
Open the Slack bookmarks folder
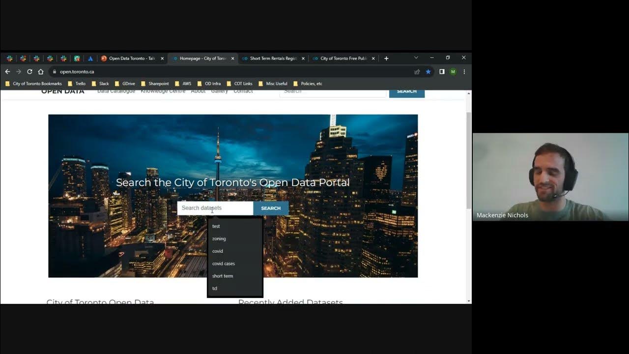coord(100,84)
